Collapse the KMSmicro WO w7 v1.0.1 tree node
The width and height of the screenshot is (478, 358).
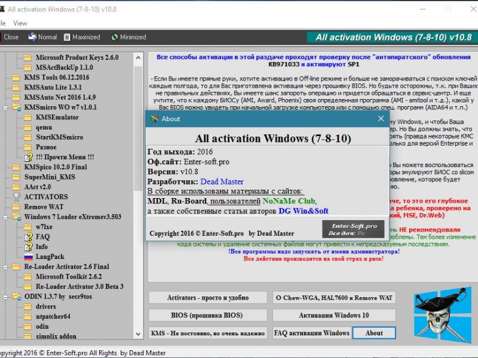pyautogui.click(x=5, y=108)
